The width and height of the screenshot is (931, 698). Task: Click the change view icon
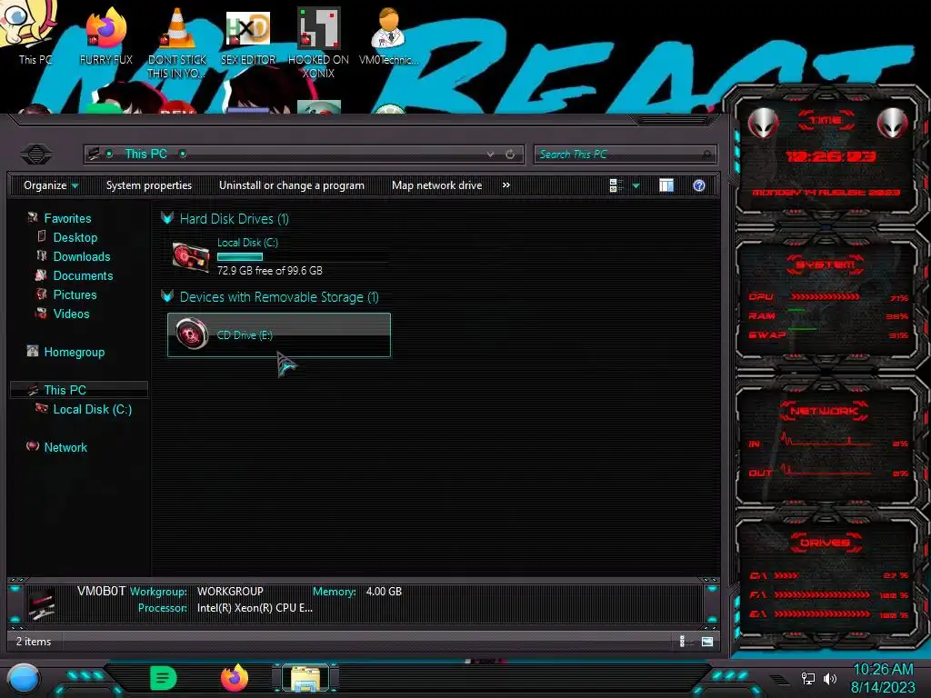[x=616, y=185]
